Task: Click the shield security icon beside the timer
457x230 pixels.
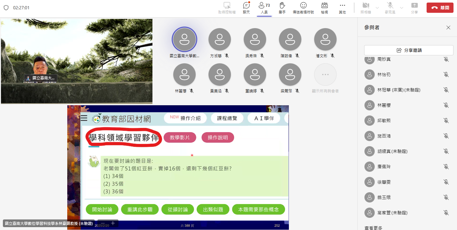Action: (x=6, y=8)
